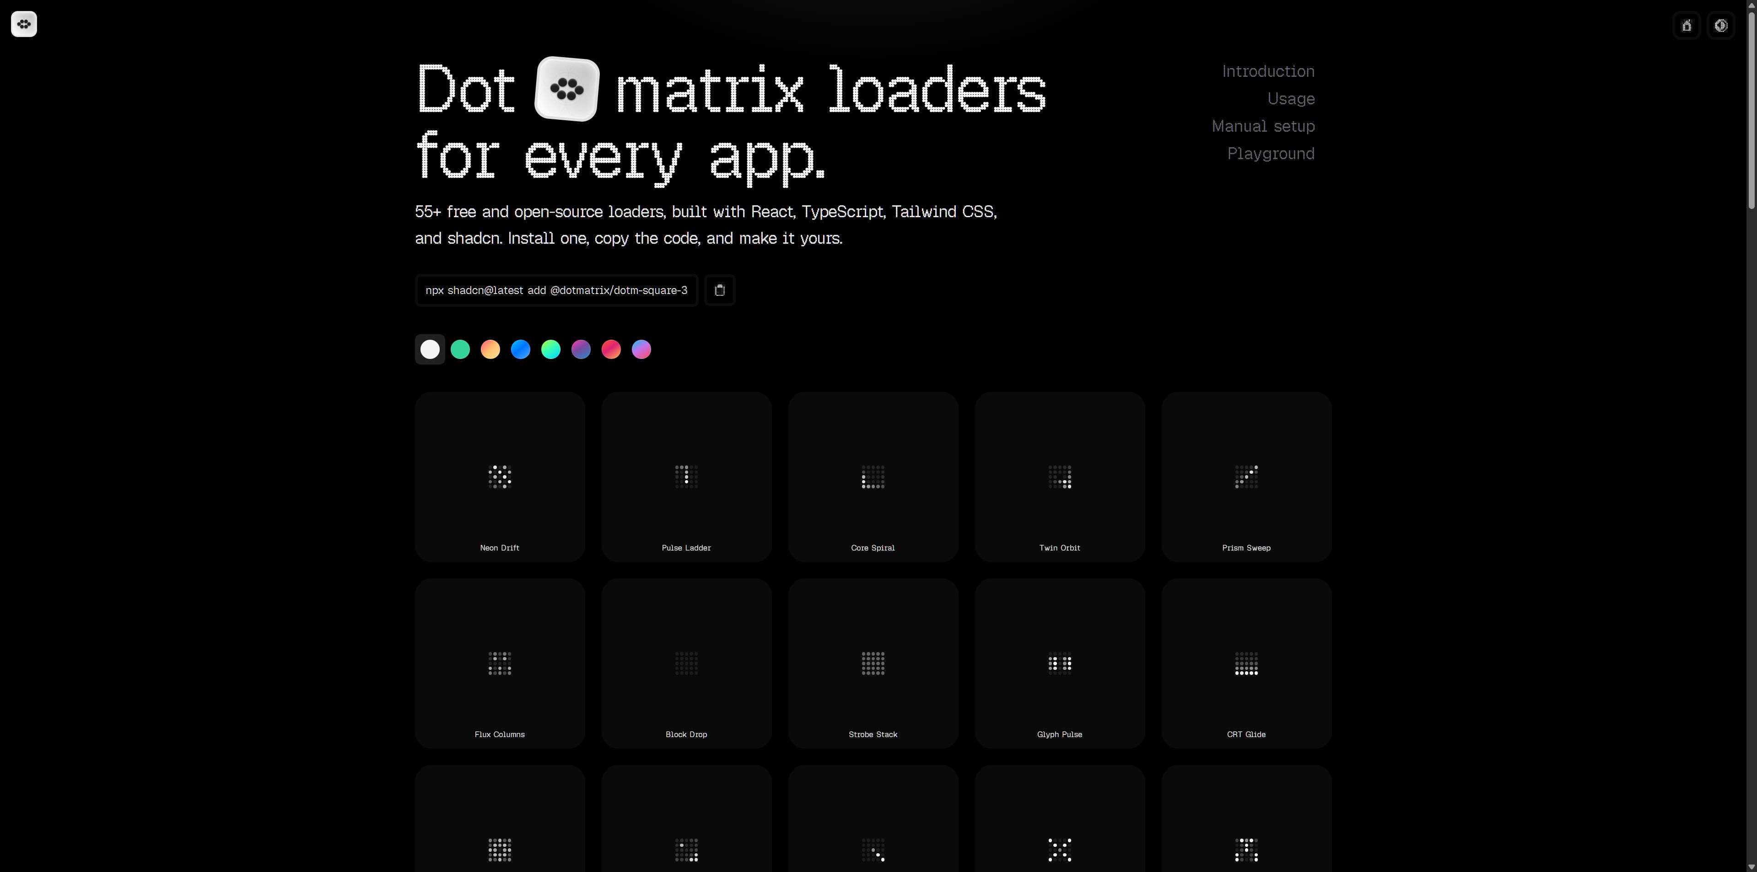Viewport: 1757px width, 872px height.
Task: Click the Neon Drift dot animation icon
Action: [500, 476]
